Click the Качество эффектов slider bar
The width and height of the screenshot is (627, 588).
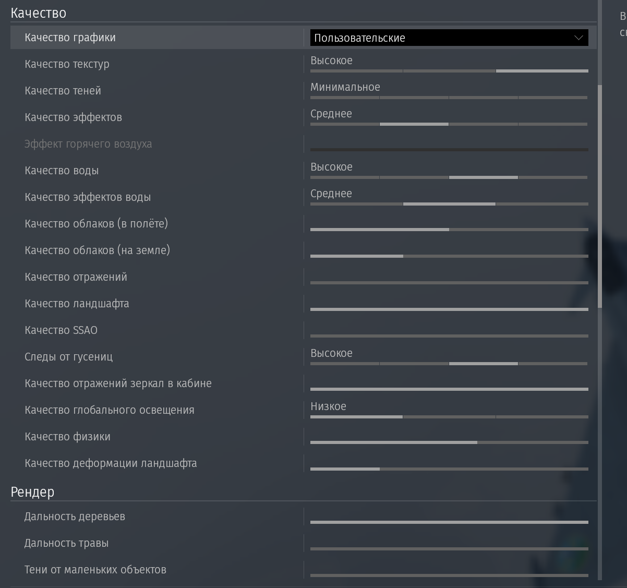point(449,124)
